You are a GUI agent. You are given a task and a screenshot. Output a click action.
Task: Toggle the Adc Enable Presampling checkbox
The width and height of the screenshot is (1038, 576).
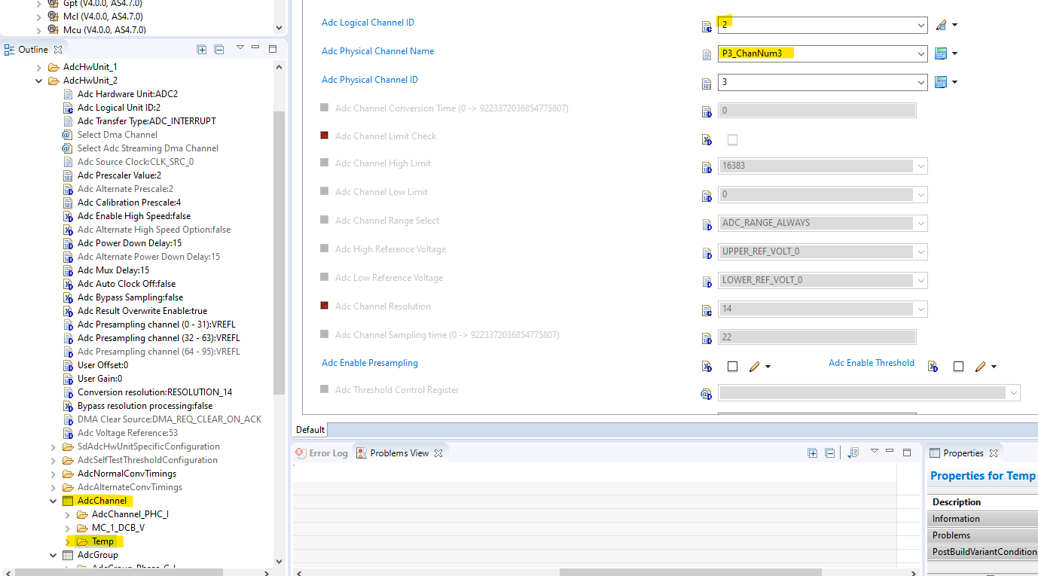(x=732, y=366)
